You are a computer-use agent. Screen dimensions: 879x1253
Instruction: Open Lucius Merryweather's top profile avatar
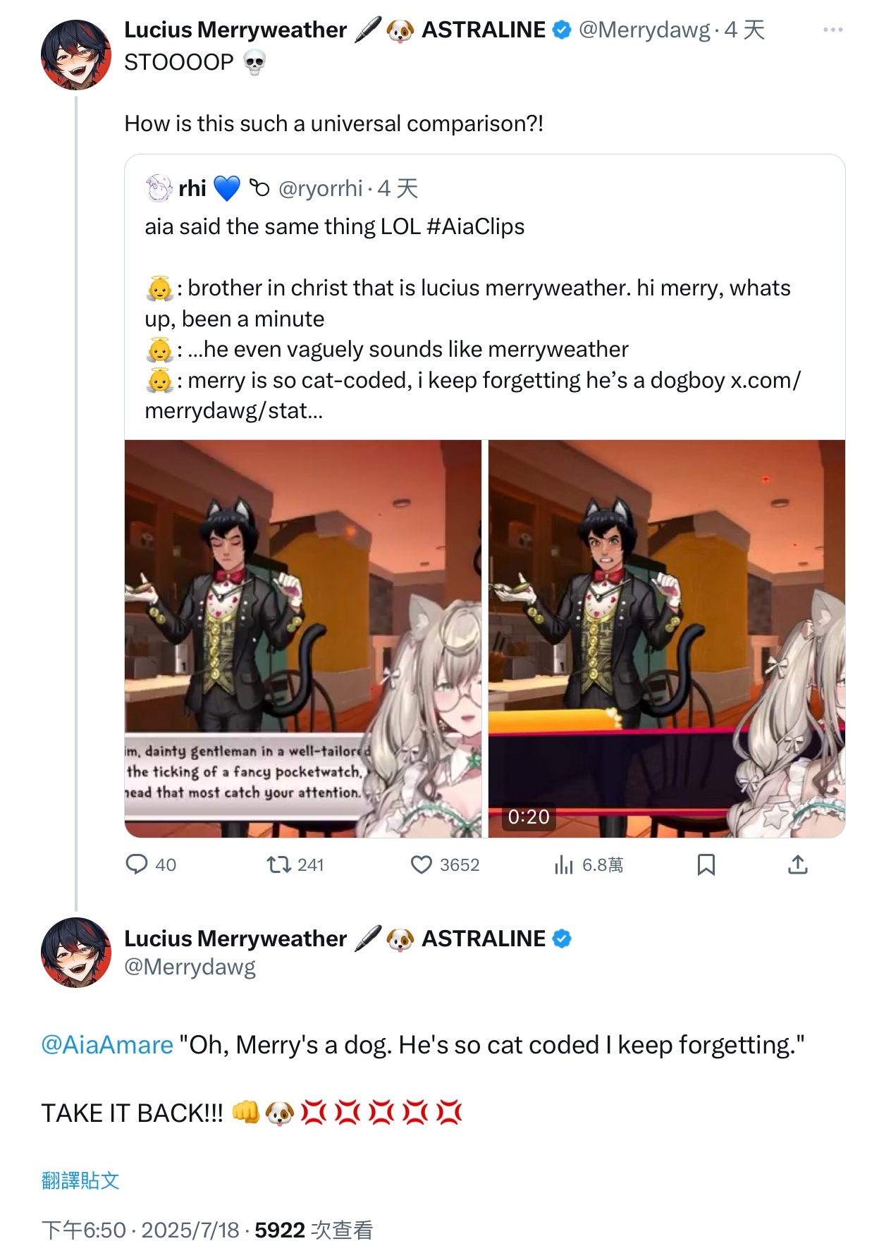(x=76, y=55)
